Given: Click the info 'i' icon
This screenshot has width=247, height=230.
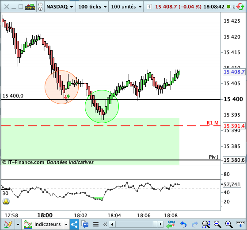Looking at the screenshot, I should (x=149, y=7).
